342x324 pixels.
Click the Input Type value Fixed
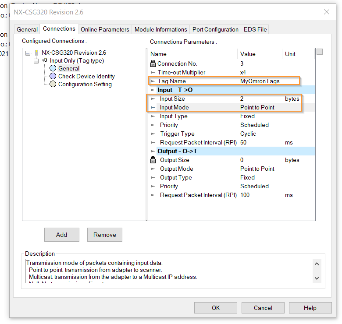(x=247, y=116)
